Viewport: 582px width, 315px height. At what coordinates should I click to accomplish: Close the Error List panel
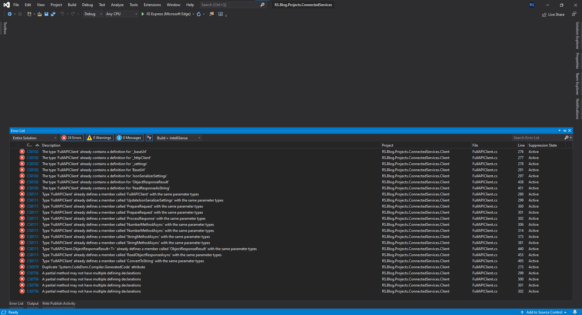point(570,130)
